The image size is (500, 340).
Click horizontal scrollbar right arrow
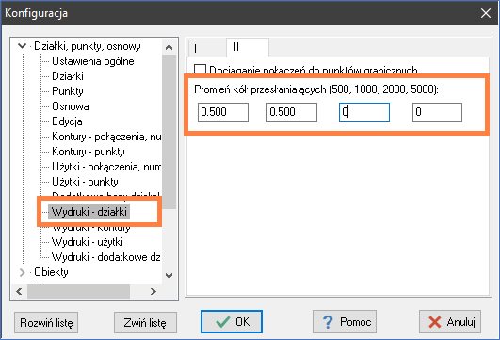[x=153, y=292]
